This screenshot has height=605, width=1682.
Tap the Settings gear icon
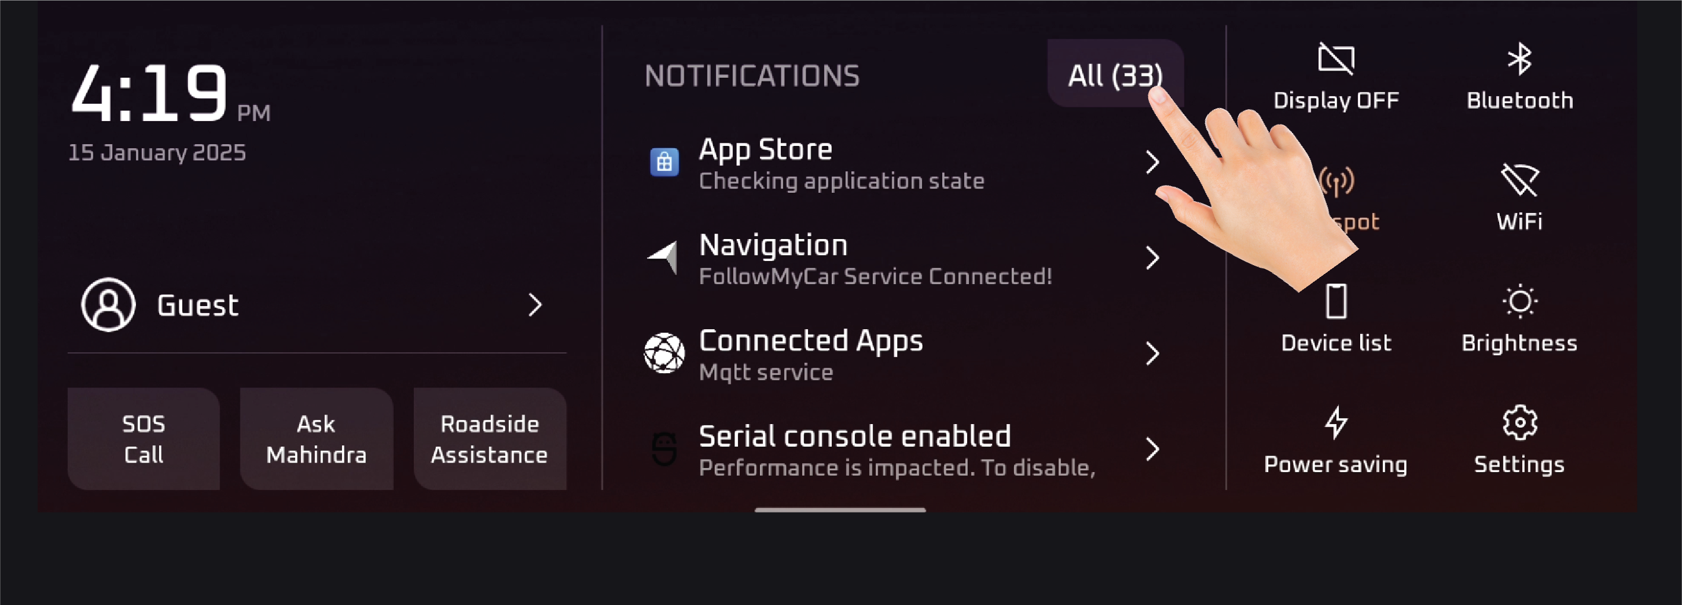click(1519, 423)
